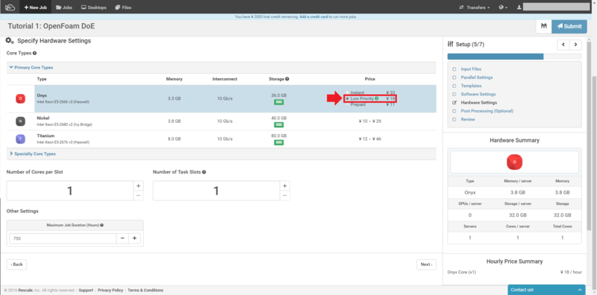This screenshot has height=295, width=597.
Task: Click the Maximum Job Duration input field
Action: [63, 238]
